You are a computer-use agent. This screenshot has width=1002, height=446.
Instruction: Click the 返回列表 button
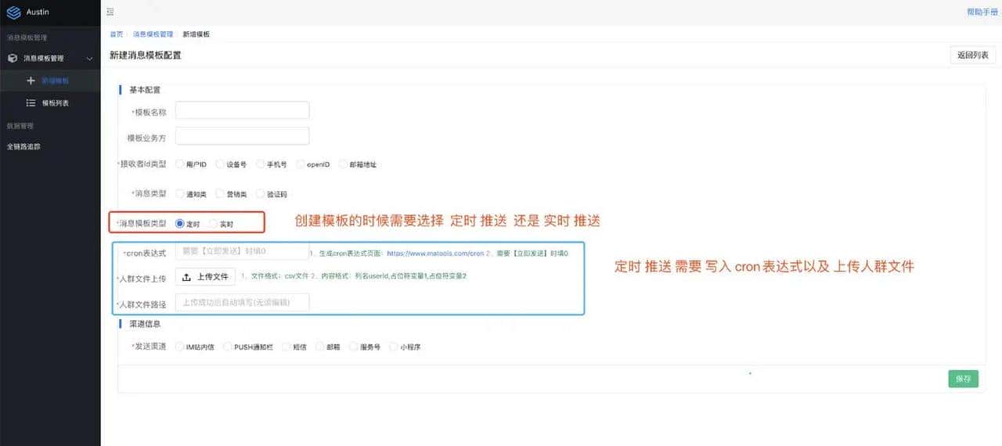972,55
